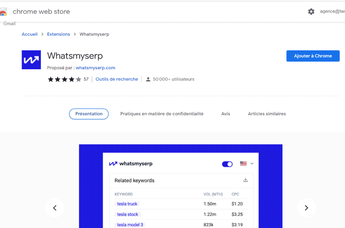Click the US flag icon in preview
Image resolution: width=345 pixels, height=228 pixels.
pyautogui.click(x=243, y=163)
